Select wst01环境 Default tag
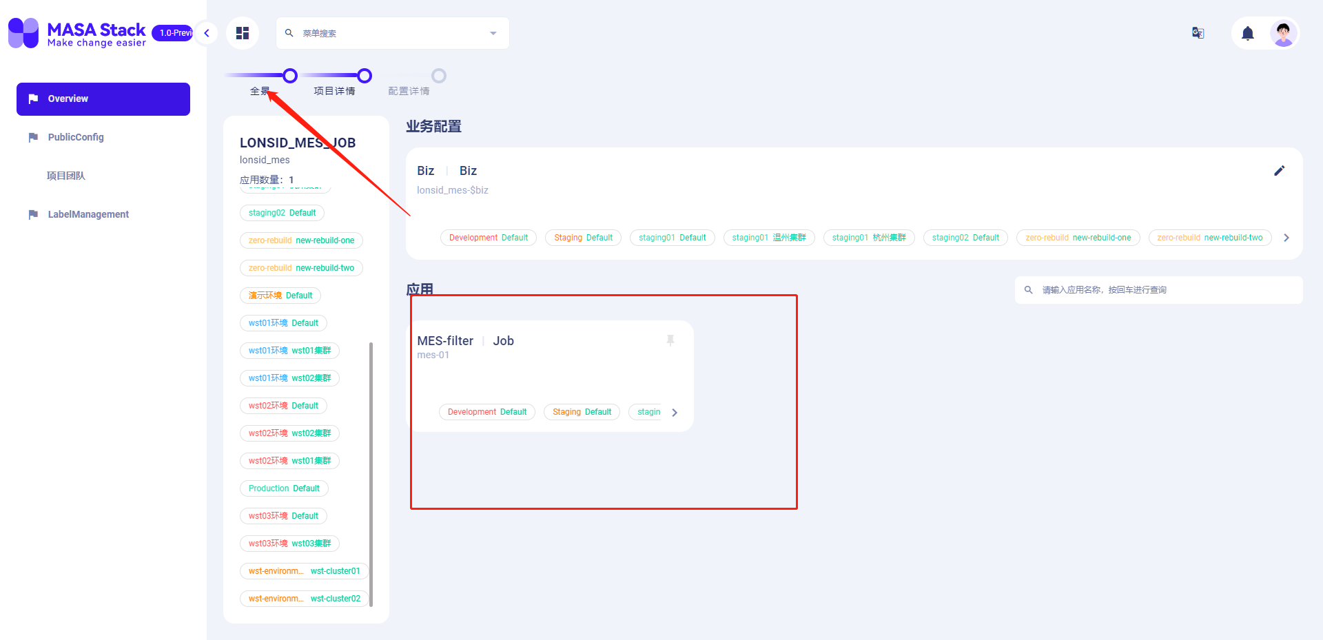This screenshot has height=640, width=1323. 283,323
